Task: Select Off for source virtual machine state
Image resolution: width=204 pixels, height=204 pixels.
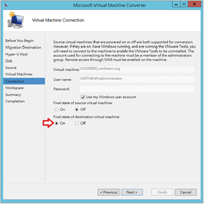Action: [77, 109]
